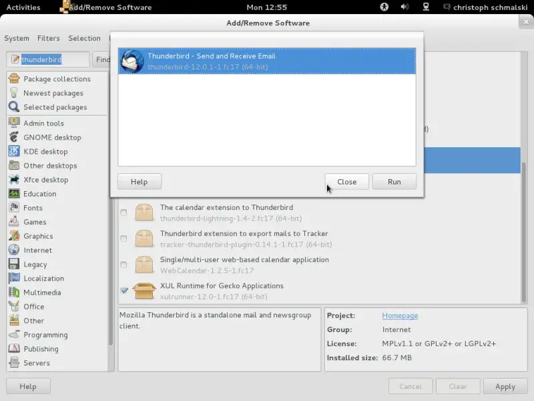The image size is (534, 401).
Task: Select the Office category icon
Action: tap(14, 307)
